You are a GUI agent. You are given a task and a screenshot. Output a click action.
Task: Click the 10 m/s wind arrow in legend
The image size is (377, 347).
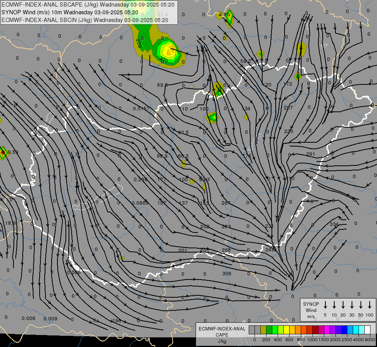coord(334,305)
